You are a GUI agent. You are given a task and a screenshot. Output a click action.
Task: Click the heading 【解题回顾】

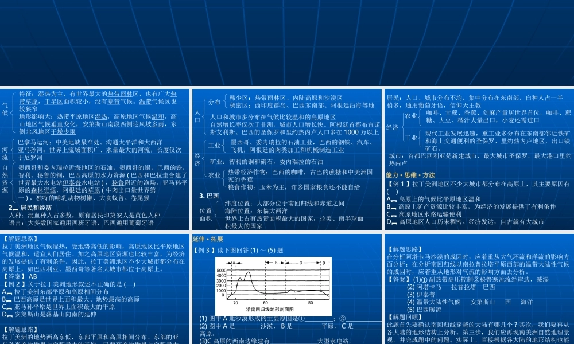(x=405, y=317)
